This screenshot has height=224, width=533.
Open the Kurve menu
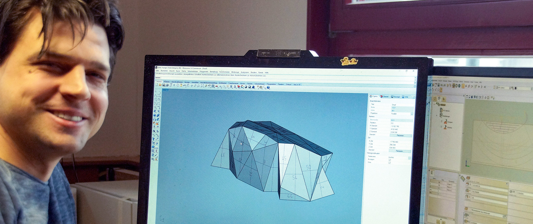click(x=178, y=71)
